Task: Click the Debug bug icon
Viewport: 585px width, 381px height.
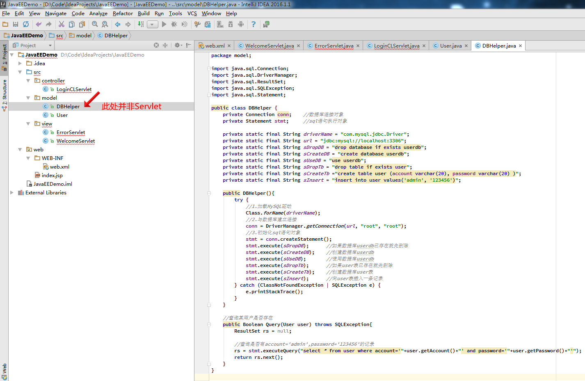Action: tap(174, 25)
